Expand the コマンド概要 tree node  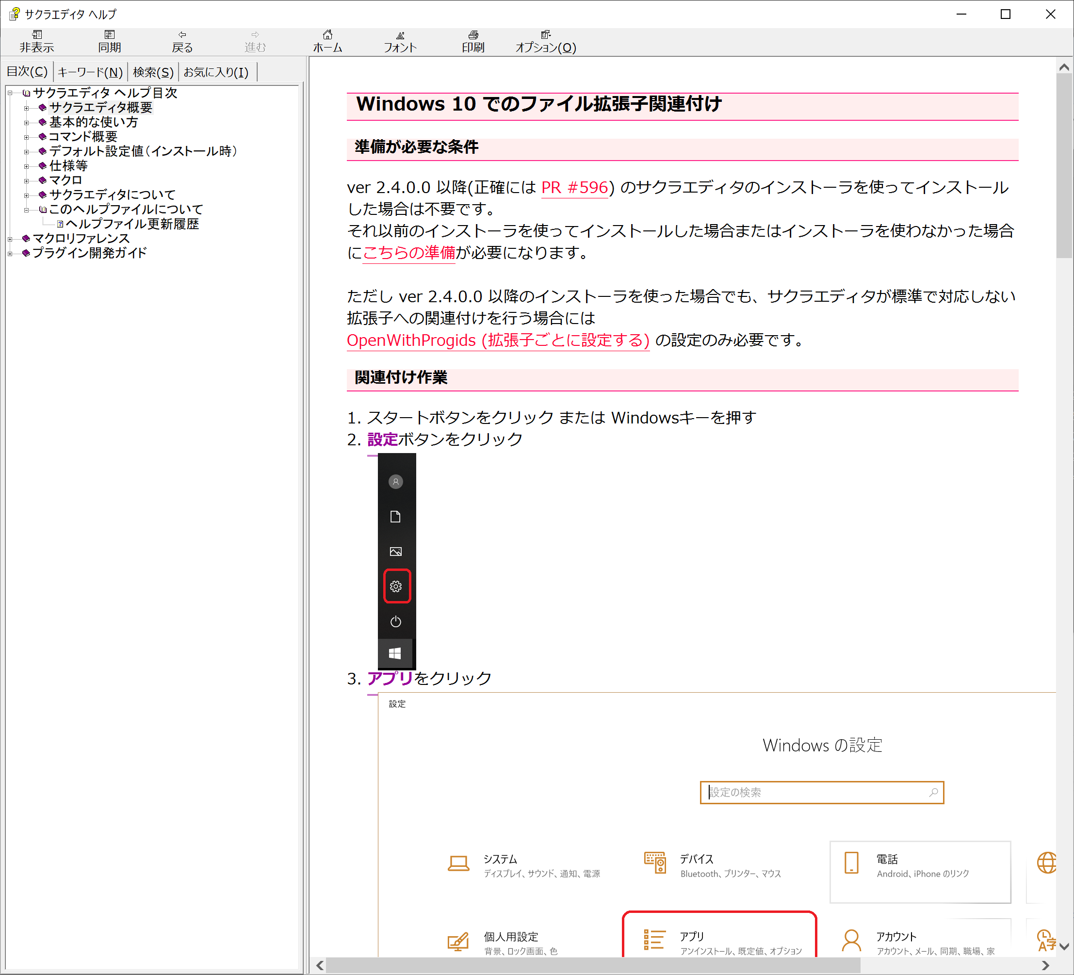(27, 137)
